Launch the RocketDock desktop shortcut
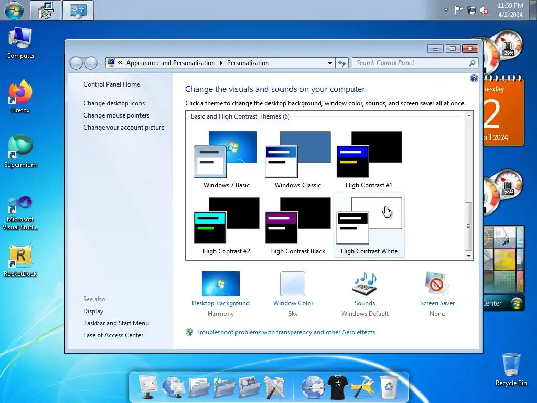The height and width of the screenshot is (403, 537). (x=20, y=260)
